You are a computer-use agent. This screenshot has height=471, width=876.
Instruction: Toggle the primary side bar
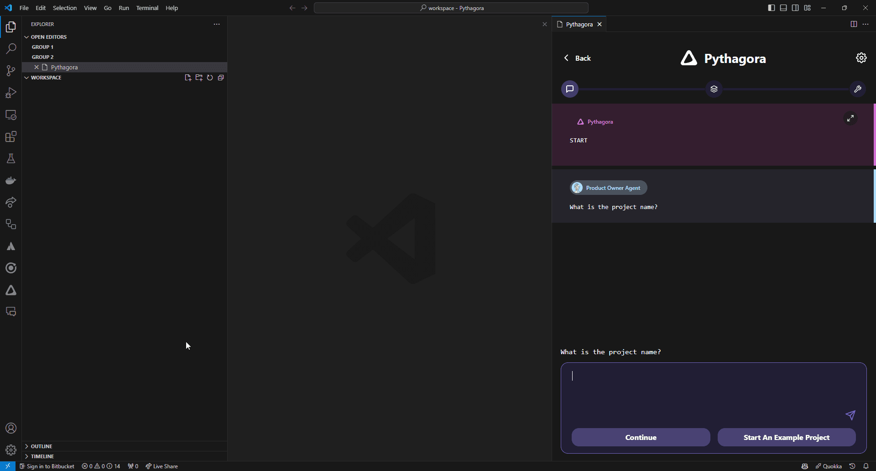[771, 8]
